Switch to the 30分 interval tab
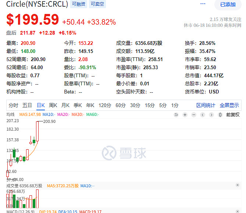 click(x=135, y=105)
